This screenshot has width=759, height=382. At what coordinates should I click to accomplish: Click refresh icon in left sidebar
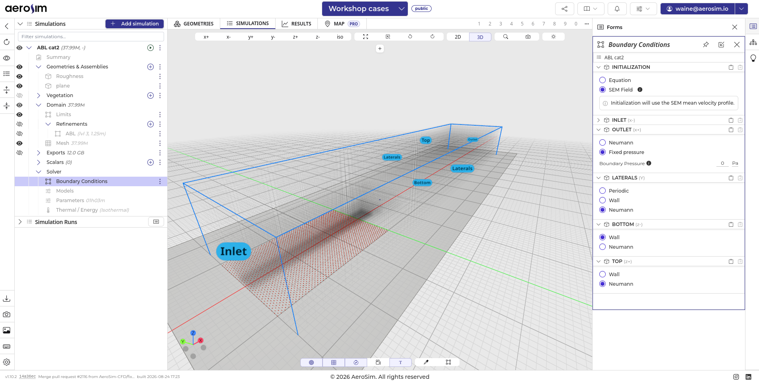(x=7, y=42)
